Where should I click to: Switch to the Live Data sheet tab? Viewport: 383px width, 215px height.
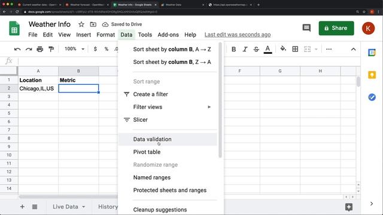point(65,207)
